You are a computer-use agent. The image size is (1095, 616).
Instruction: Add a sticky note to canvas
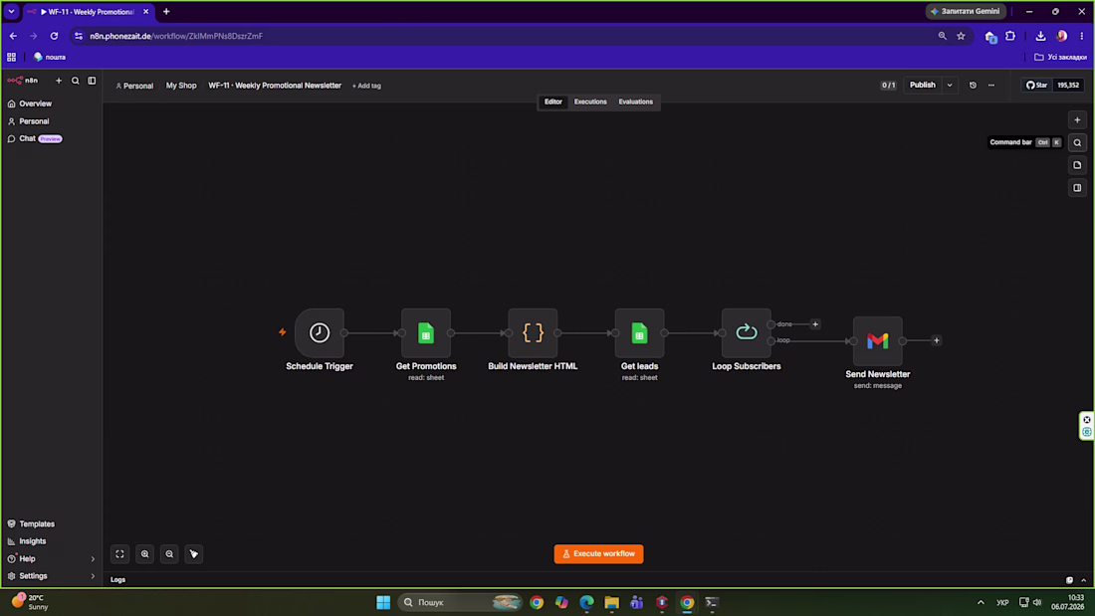[1077, 165]
